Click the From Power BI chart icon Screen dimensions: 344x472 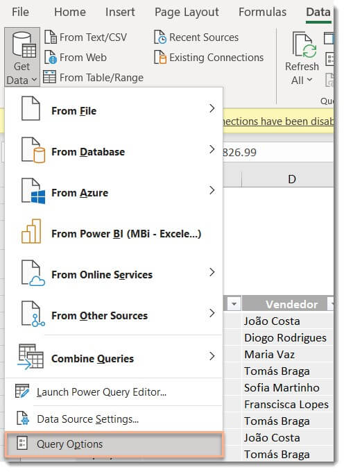[31, 231]
